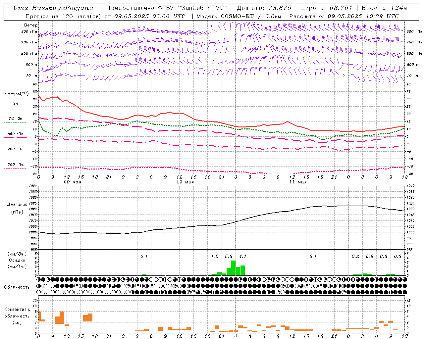Click the "Облачность" cloud cover label
The image size is (424, 339).
(17, 287)
